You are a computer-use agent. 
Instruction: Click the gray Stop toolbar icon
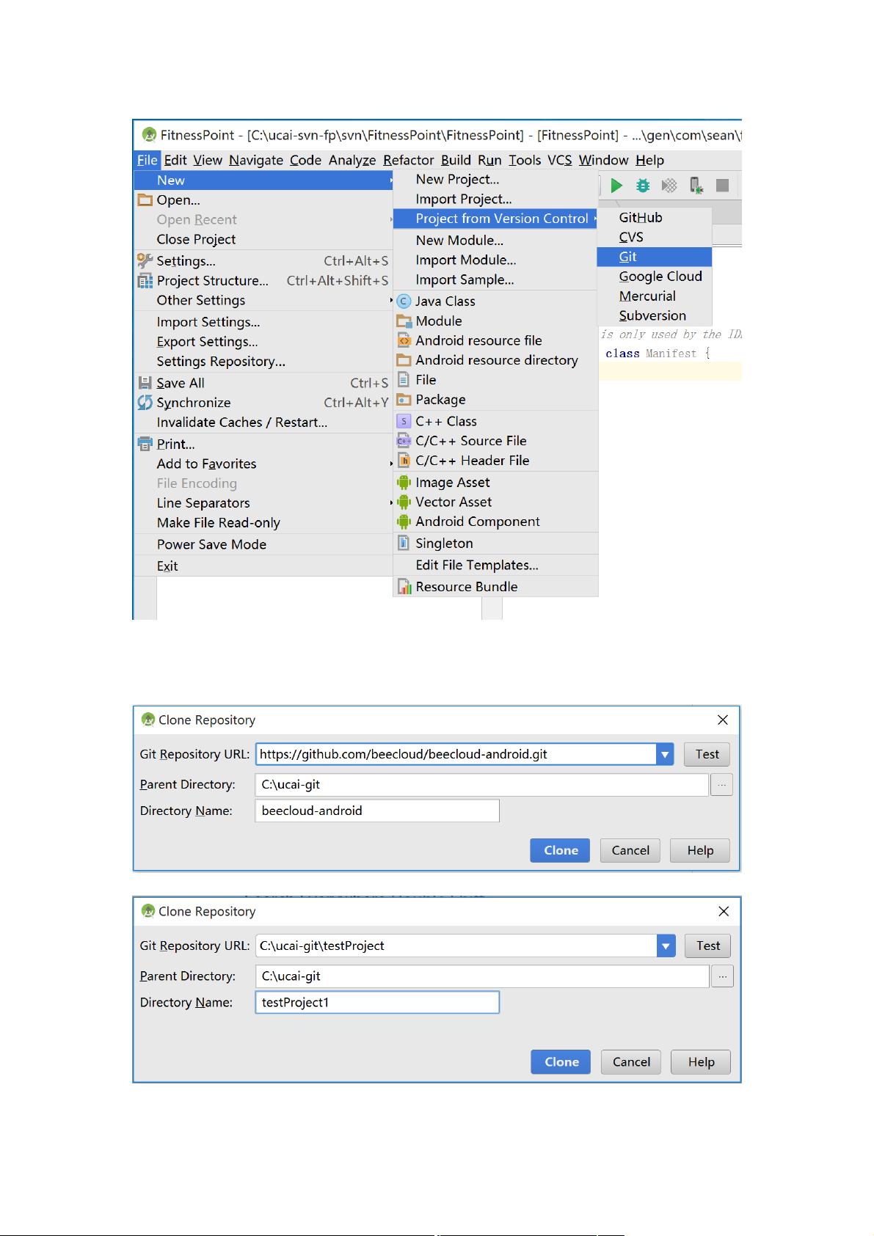(722, 186)
